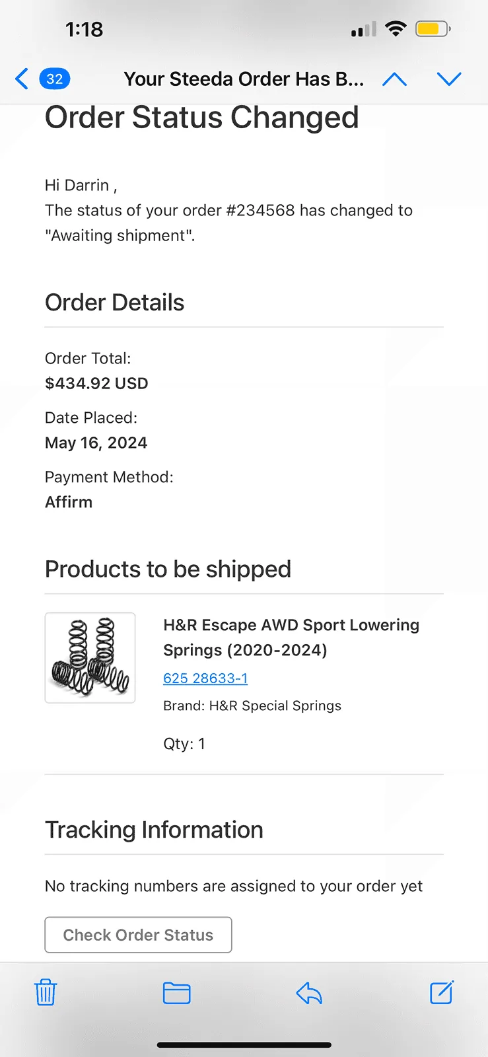Image resolution: width=488 pixels, height=1057 pixels.
Task: Jump to previous message with up arrow
Action: click(x=394, y=79)
